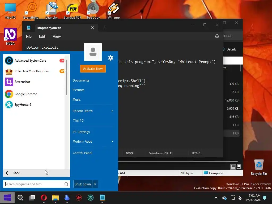Expand Recent Items submenu
272x204 pixels.
[x=93, y=111]
